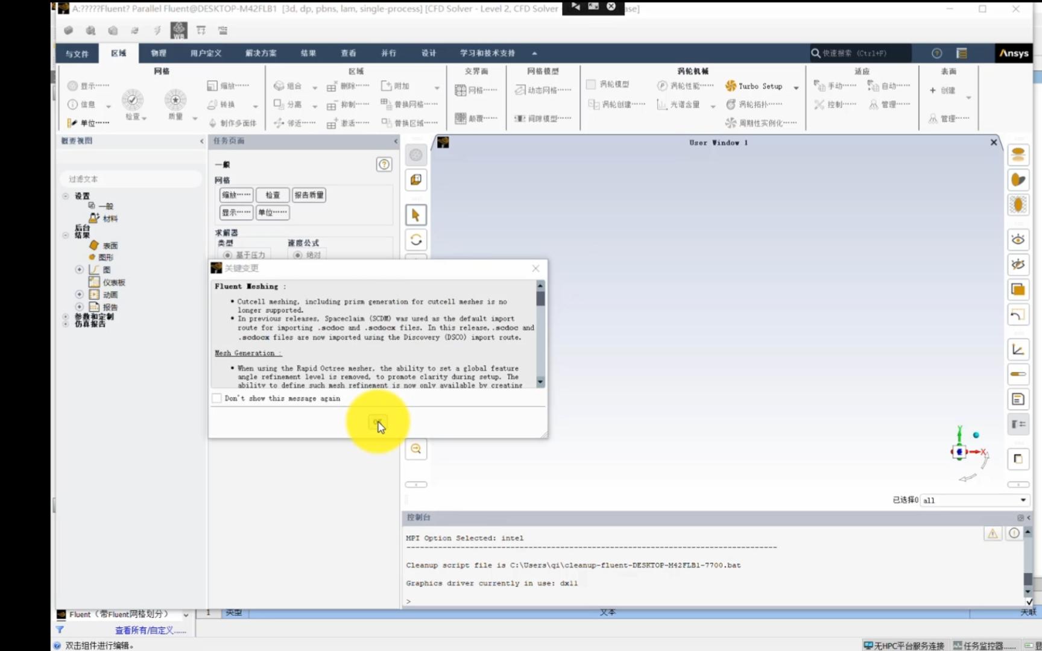This screenshot has width=1042, height=651.
Task: Open the 并行 (Parallel) ribbon tab
Action: [x=389, y=53]
